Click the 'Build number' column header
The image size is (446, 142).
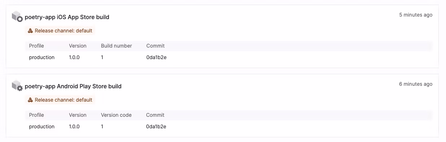(x=117, y=46)
